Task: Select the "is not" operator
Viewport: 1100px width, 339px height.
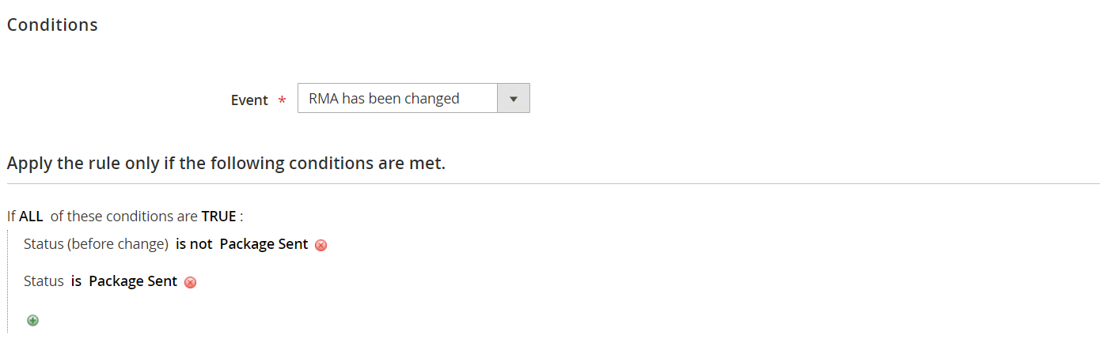Action: [194, 244]
